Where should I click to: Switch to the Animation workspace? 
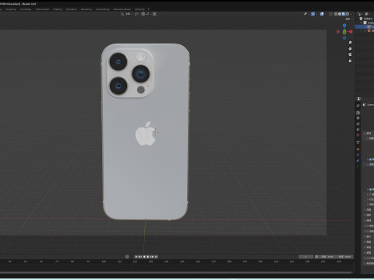(x=72, y=9)
